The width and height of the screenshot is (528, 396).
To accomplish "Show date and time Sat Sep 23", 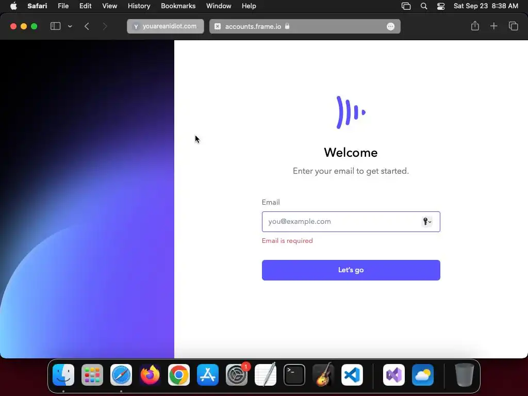I will [486, 6].
